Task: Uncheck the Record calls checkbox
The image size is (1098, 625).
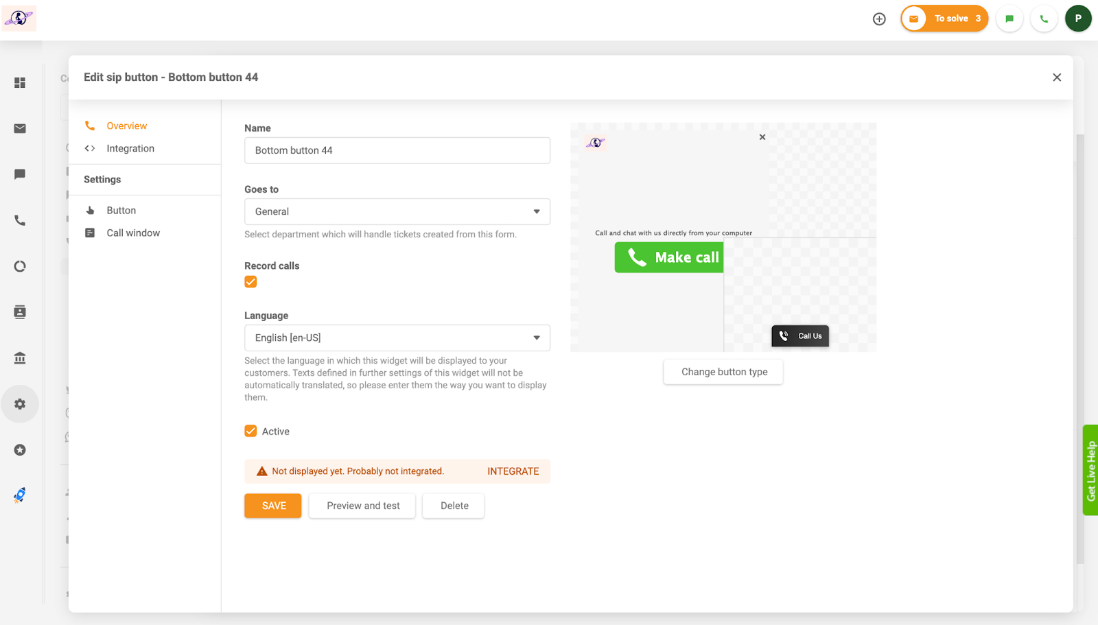Action: [x=250, y=282]
